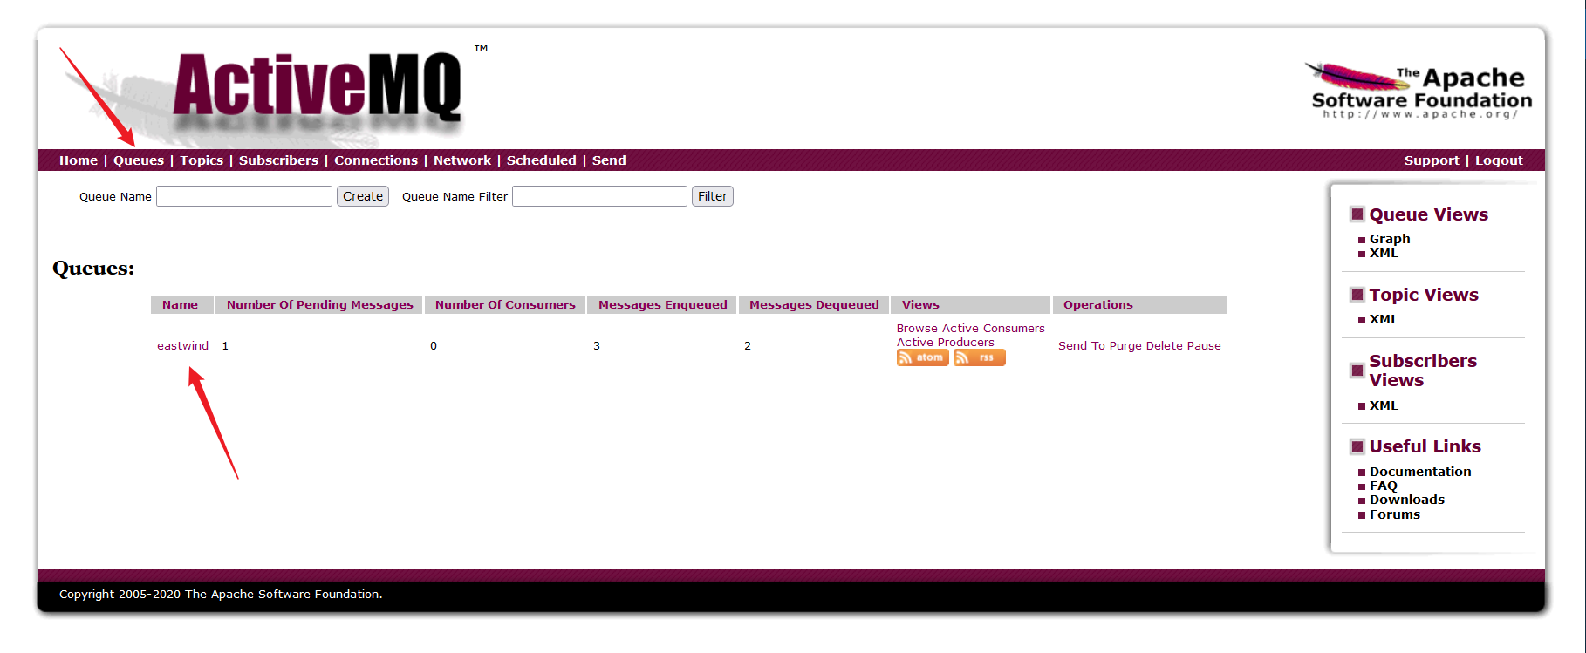This screenshot has width=1586, height=653.
Task: Click Send To for eastwind queue
Action: coord(1082,346)
